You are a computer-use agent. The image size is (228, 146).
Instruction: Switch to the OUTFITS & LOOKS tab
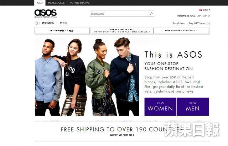tap(80, 2)
